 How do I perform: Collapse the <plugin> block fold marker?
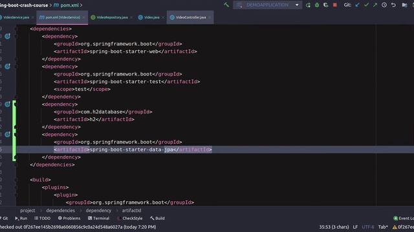tap(16, 195)
